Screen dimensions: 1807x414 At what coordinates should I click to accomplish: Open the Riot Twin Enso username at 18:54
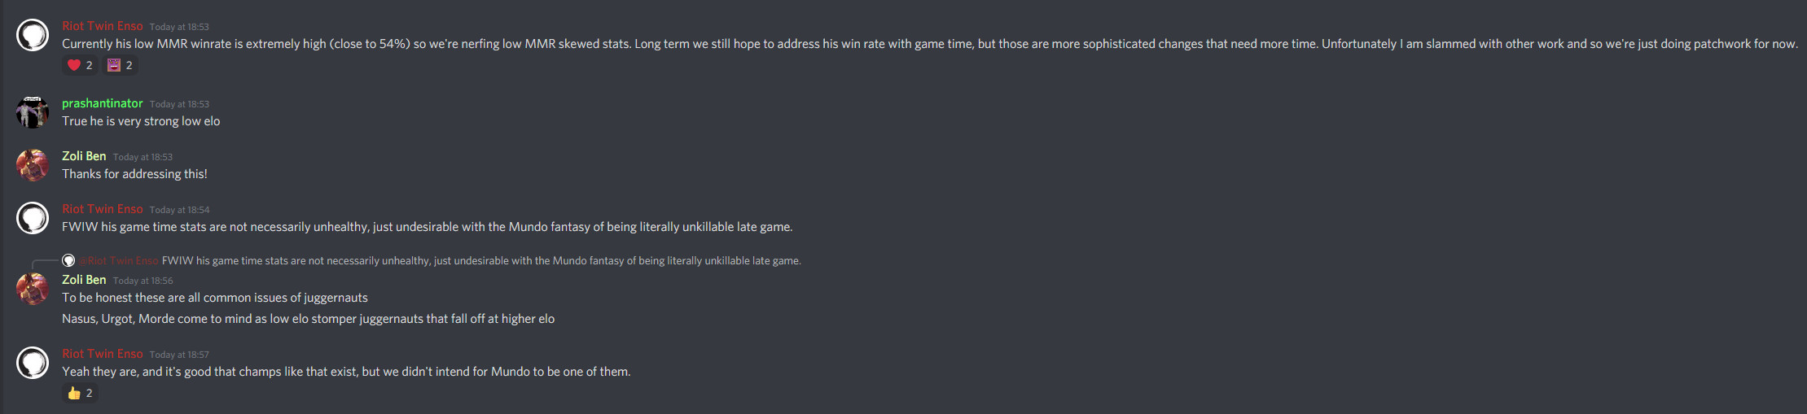click(102, 209)
